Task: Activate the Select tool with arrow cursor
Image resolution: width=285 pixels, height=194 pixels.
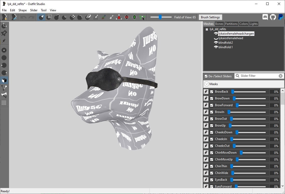Action: pos(41,17)
